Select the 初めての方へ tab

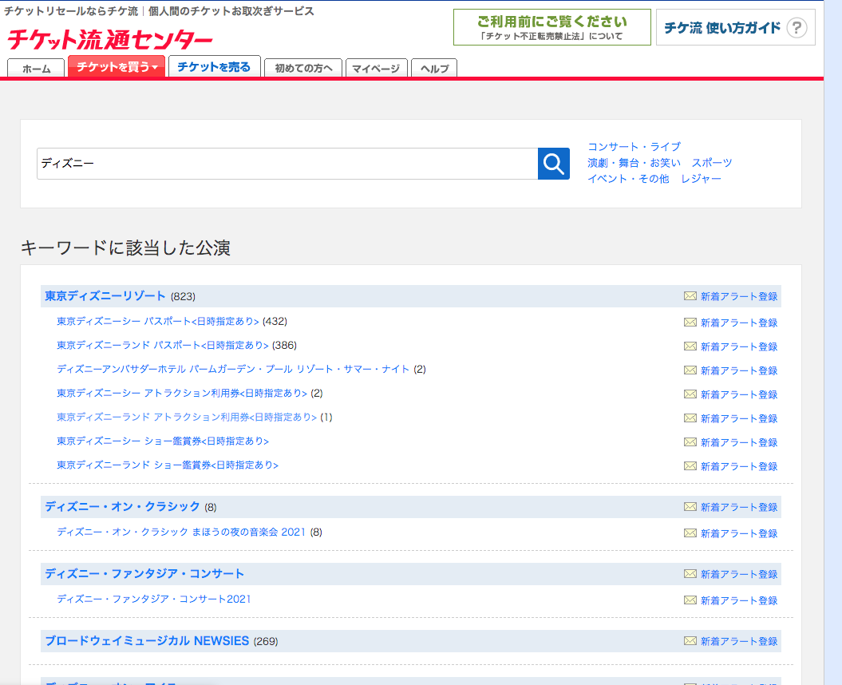[303, 68]
